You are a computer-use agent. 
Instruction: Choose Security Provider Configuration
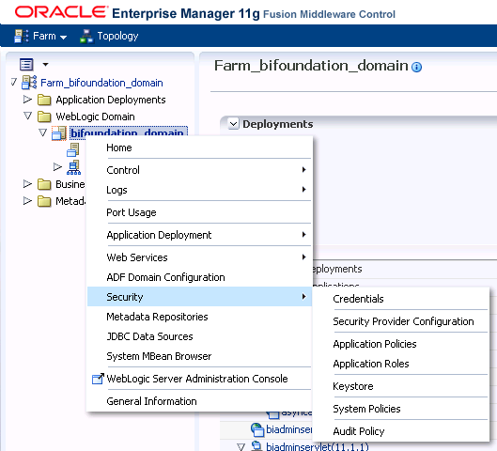pyautogui.click(x=401, y=321)
